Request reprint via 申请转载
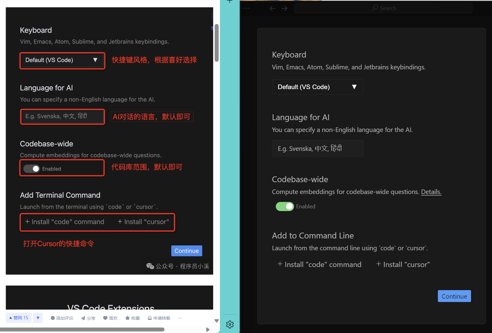492x333 pixels. 159,318
